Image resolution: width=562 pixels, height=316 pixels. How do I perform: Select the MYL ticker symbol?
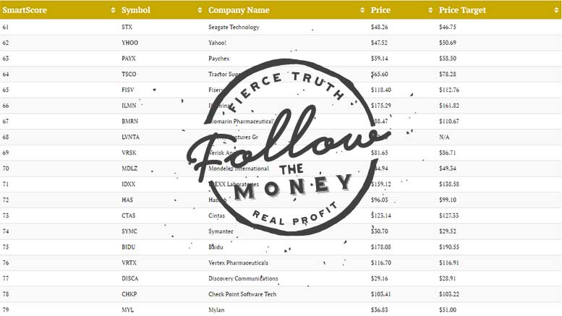[127, 310]
